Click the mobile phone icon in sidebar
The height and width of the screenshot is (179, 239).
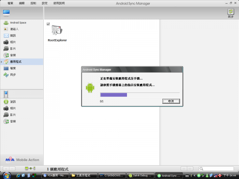6,94
